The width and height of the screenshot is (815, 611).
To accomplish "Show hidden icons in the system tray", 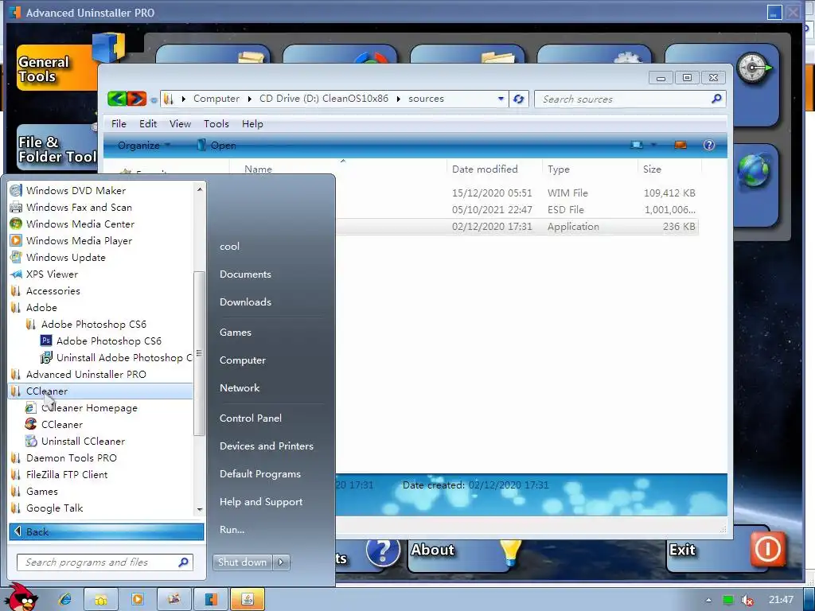I will [x=708, y=600].
